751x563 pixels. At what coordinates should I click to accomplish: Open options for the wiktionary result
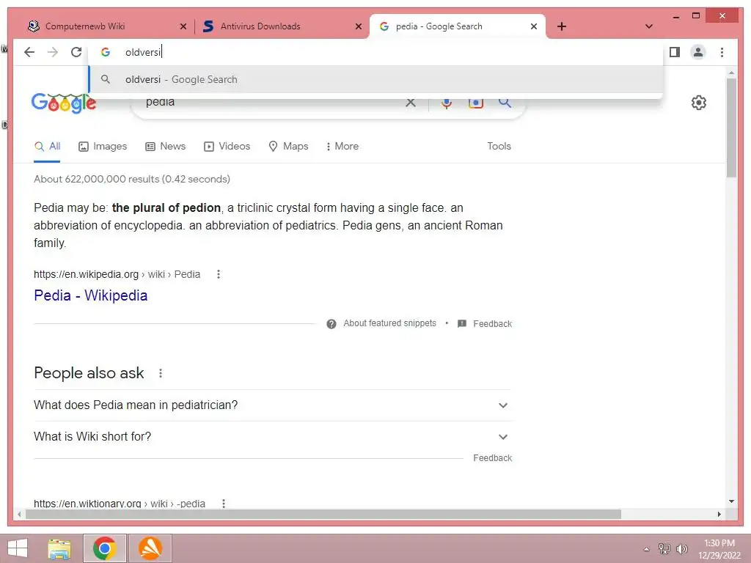tap(224, 504)
